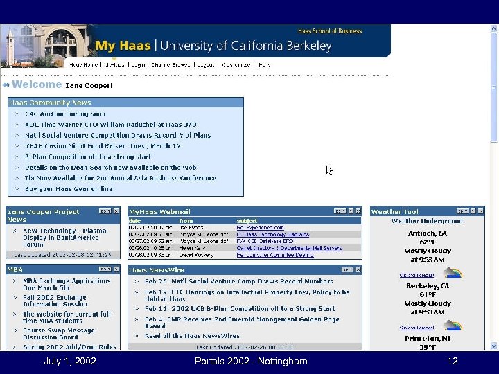The width and height of the screenshot is (499, 374).
Task: Close the MBA panel
Action: pyautogui.click(x=116, y=269)
